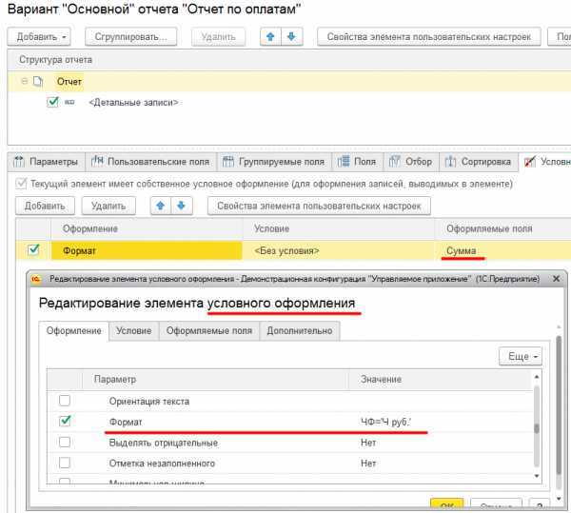Move conditional formatting item up
This screenshot has height=513, width=571.
tap(161, 207)
